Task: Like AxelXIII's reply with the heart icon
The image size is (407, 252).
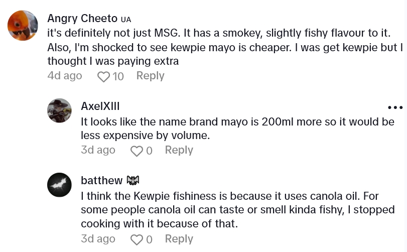Action: click(137, 151)
